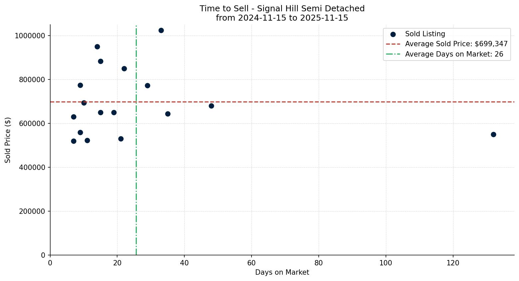Select the outlier data point near 132 days
Viewport: 519px width, 281px height.
coord(493,134)
